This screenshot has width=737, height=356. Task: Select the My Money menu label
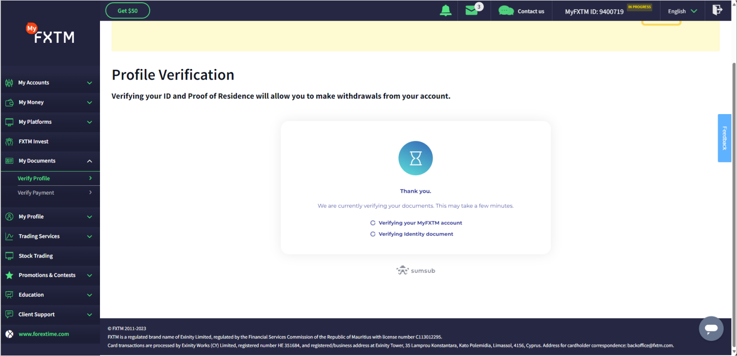click(x=31, y=103)
